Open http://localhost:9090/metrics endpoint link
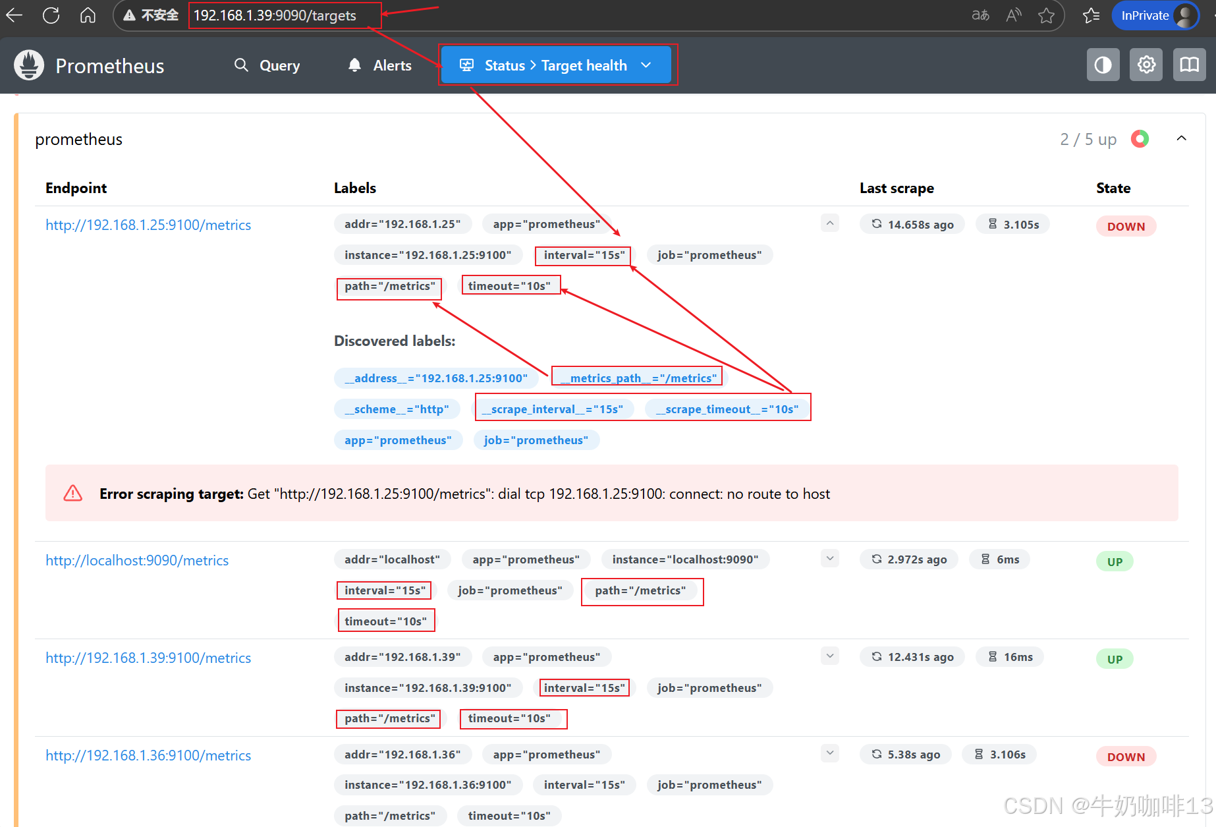 (x=137, y=560)
